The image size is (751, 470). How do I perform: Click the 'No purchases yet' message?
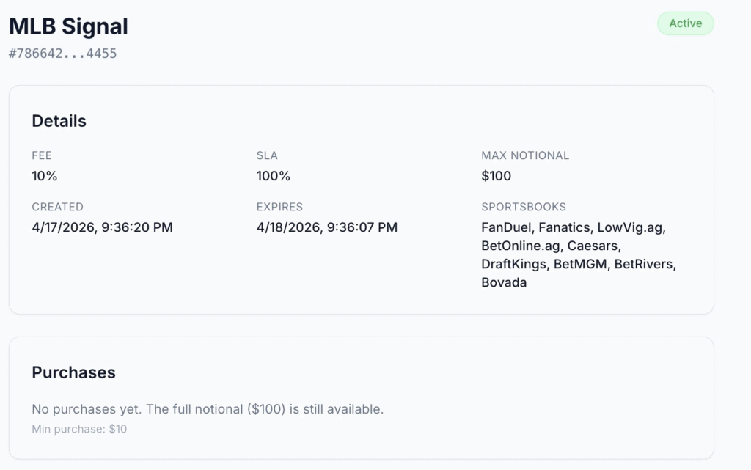click(x=208, y=409)
